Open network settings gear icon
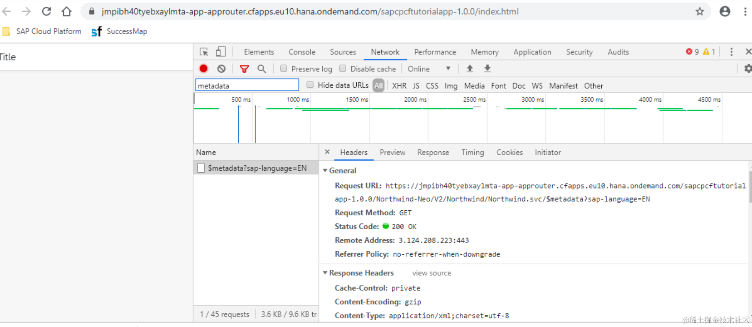The height and width of the screenshot is (327, 752). pyautogui.click(x=748, y=69)
